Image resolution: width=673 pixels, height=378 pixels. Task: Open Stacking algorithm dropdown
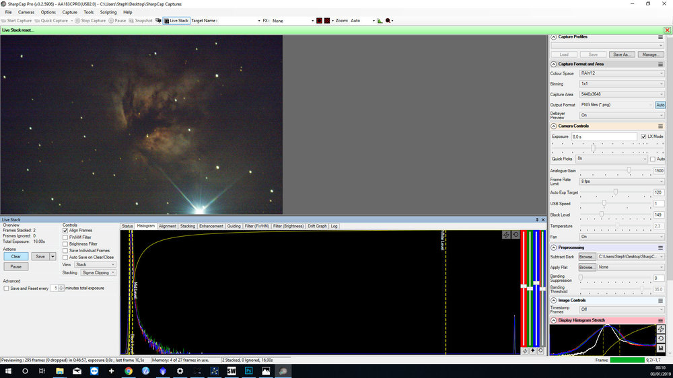[98, 273]
